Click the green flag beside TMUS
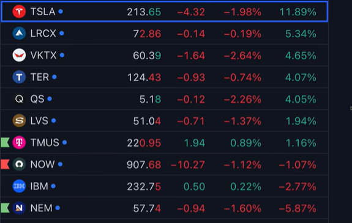 click(5, 142)
